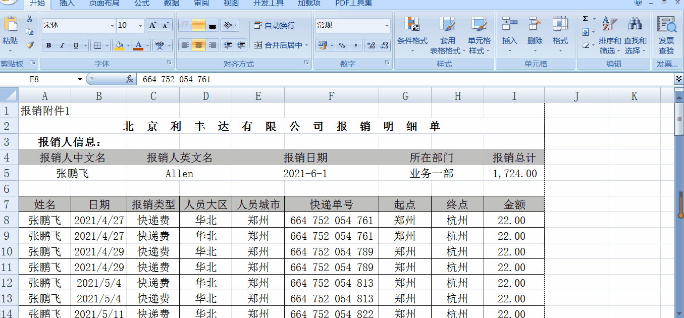Open the Clipboard (剪贴板) pane launcher

(x=33, y=63)
